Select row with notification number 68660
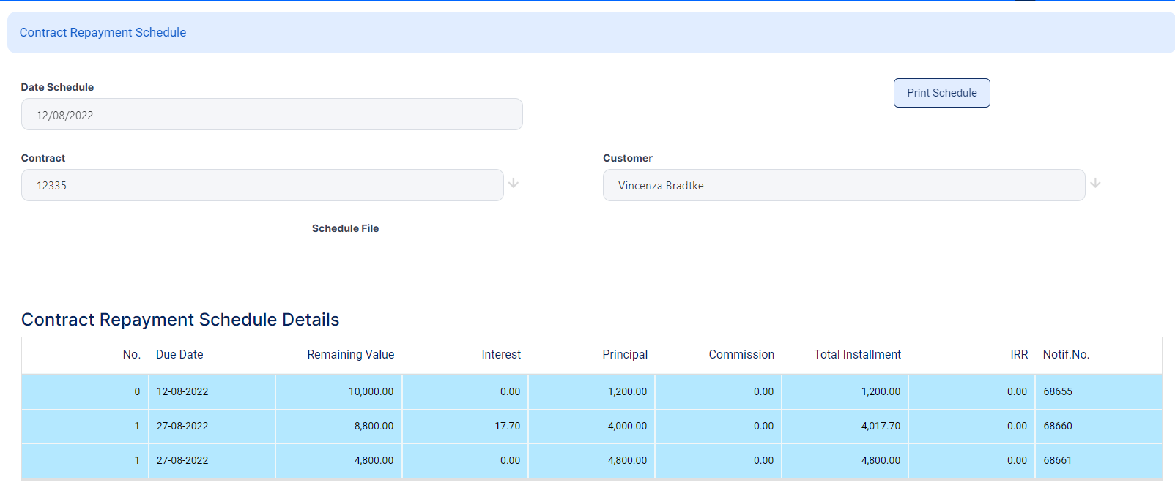The image size is (1175, 488). coord(1058,427)
